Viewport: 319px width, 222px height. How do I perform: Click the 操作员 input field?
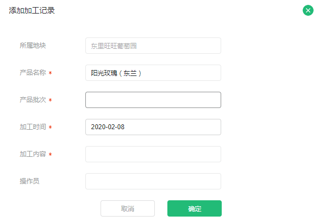[153, 181]
